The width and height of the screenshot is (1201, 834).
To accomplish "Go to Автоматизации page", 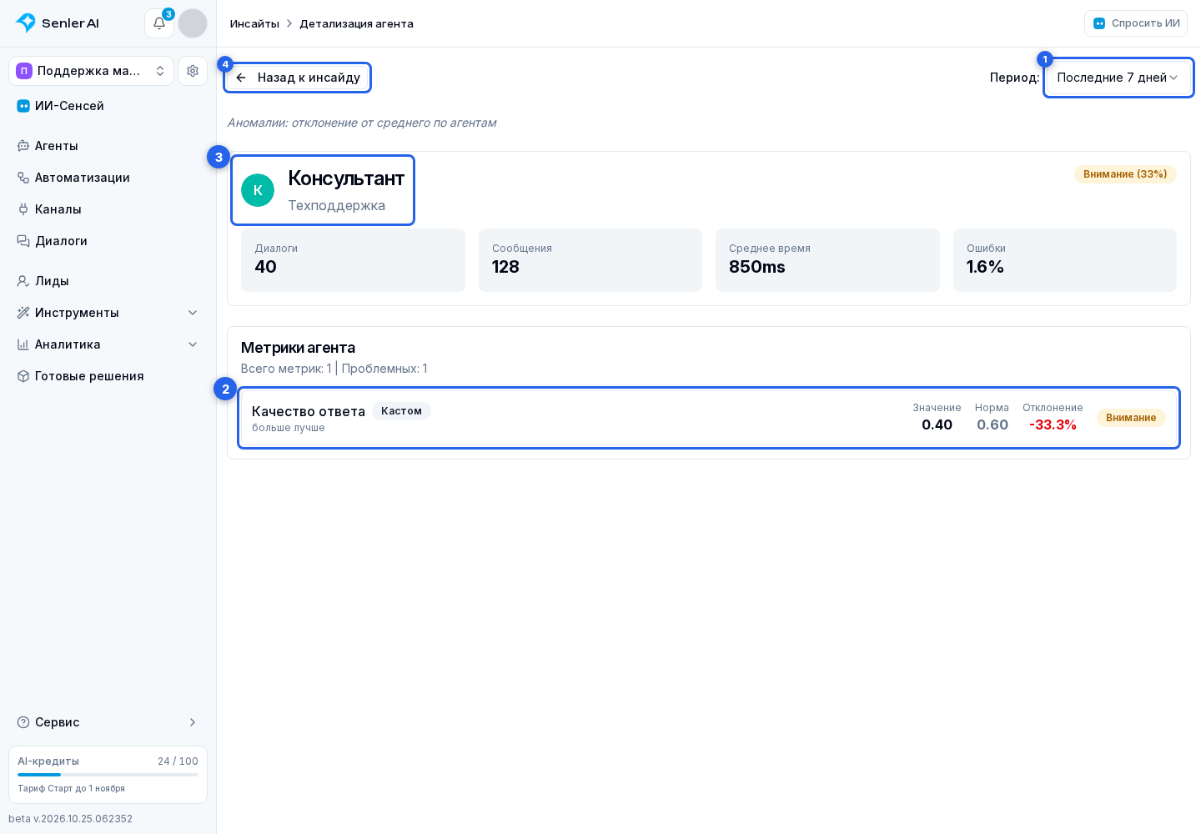I will [108, 178].
